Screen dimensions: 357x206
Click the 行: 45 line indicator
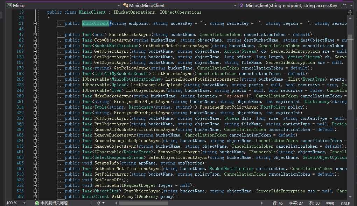[x=278, y=203]
